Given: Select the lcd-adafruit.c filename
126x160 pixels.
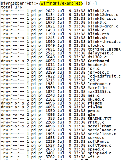Looking at the screenshot, I should pyautogui.click(x=104, y=76).
